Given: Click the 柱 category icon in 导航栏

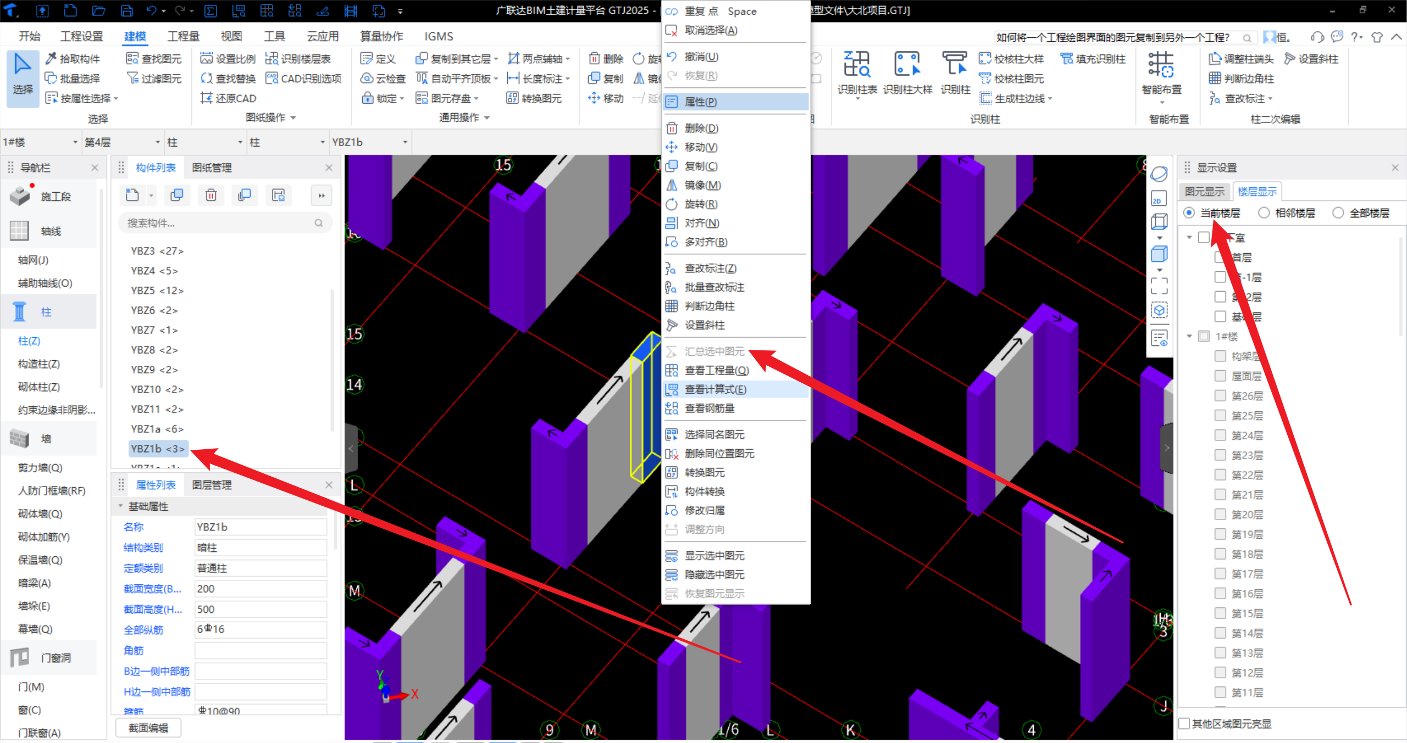Looking at the screenshot, I should [x=19, y=311].
